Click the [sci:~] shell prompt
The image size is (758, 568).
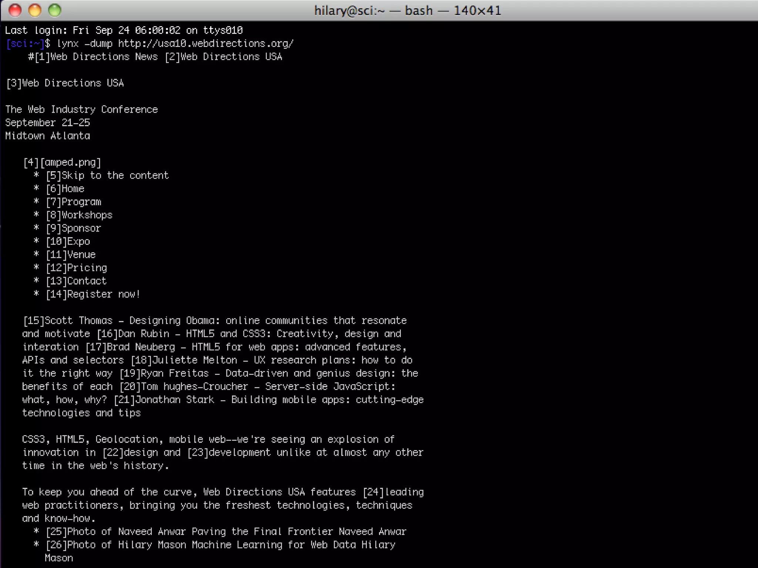coord(25,44)
